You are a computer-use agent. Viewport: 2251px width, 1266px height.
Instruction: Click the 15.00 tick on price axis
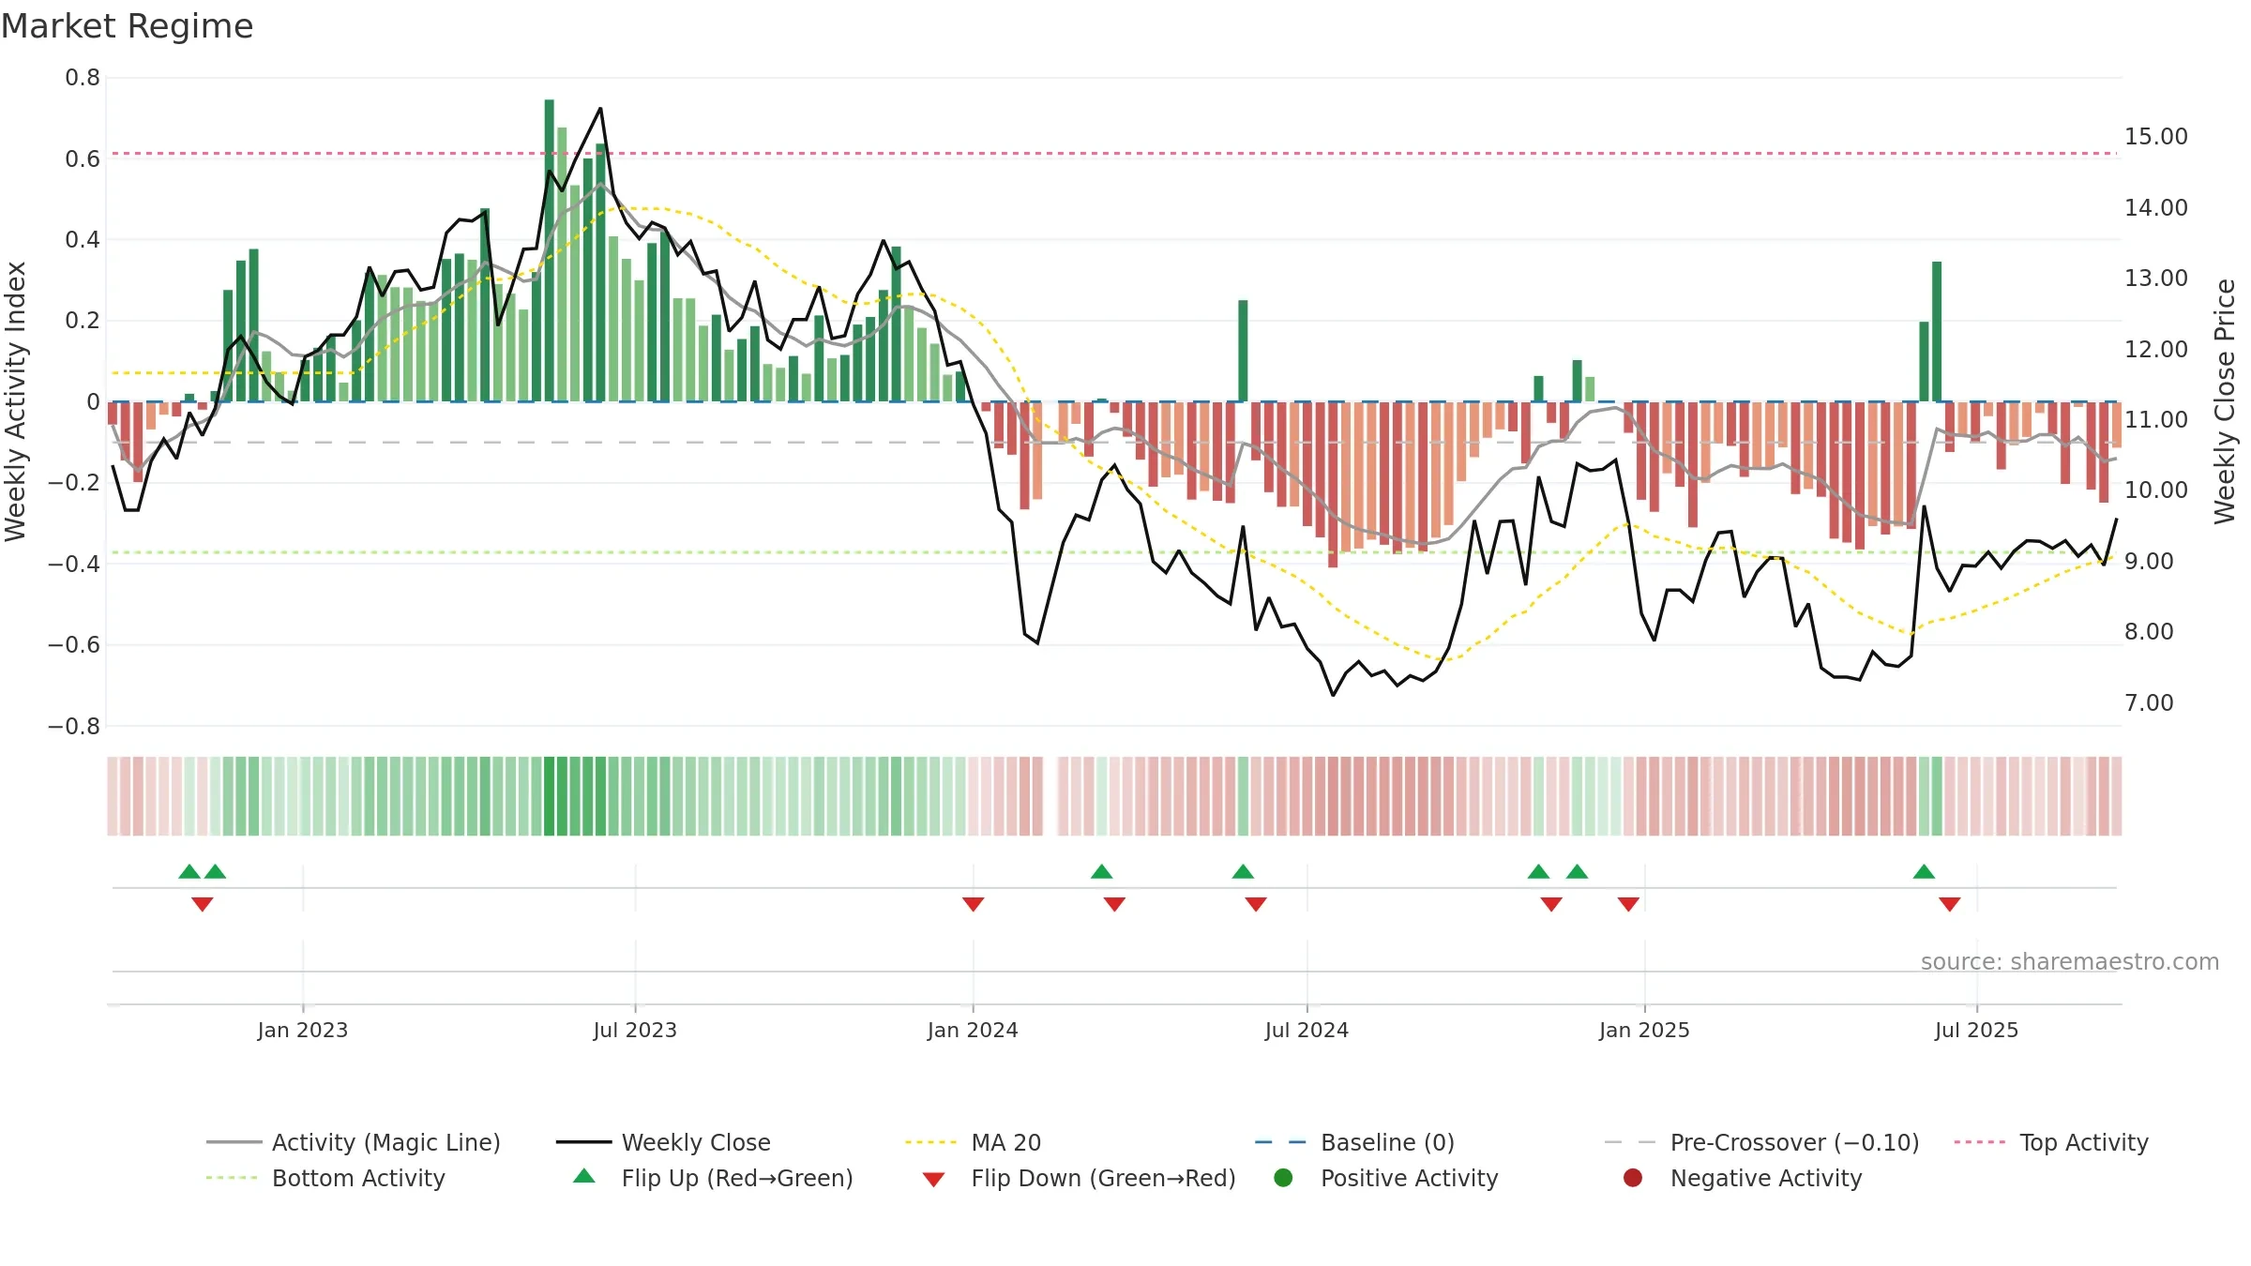coord(2156,136)
